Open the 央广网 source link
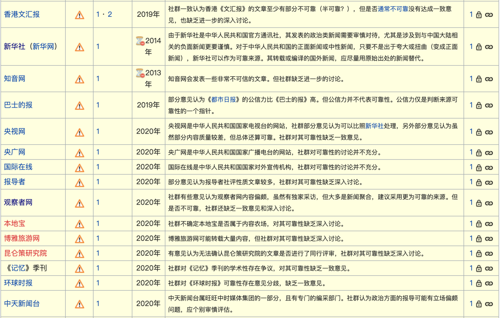Image resolution: width=500 pixels, height=318 pixels. [x=15, y=152]
